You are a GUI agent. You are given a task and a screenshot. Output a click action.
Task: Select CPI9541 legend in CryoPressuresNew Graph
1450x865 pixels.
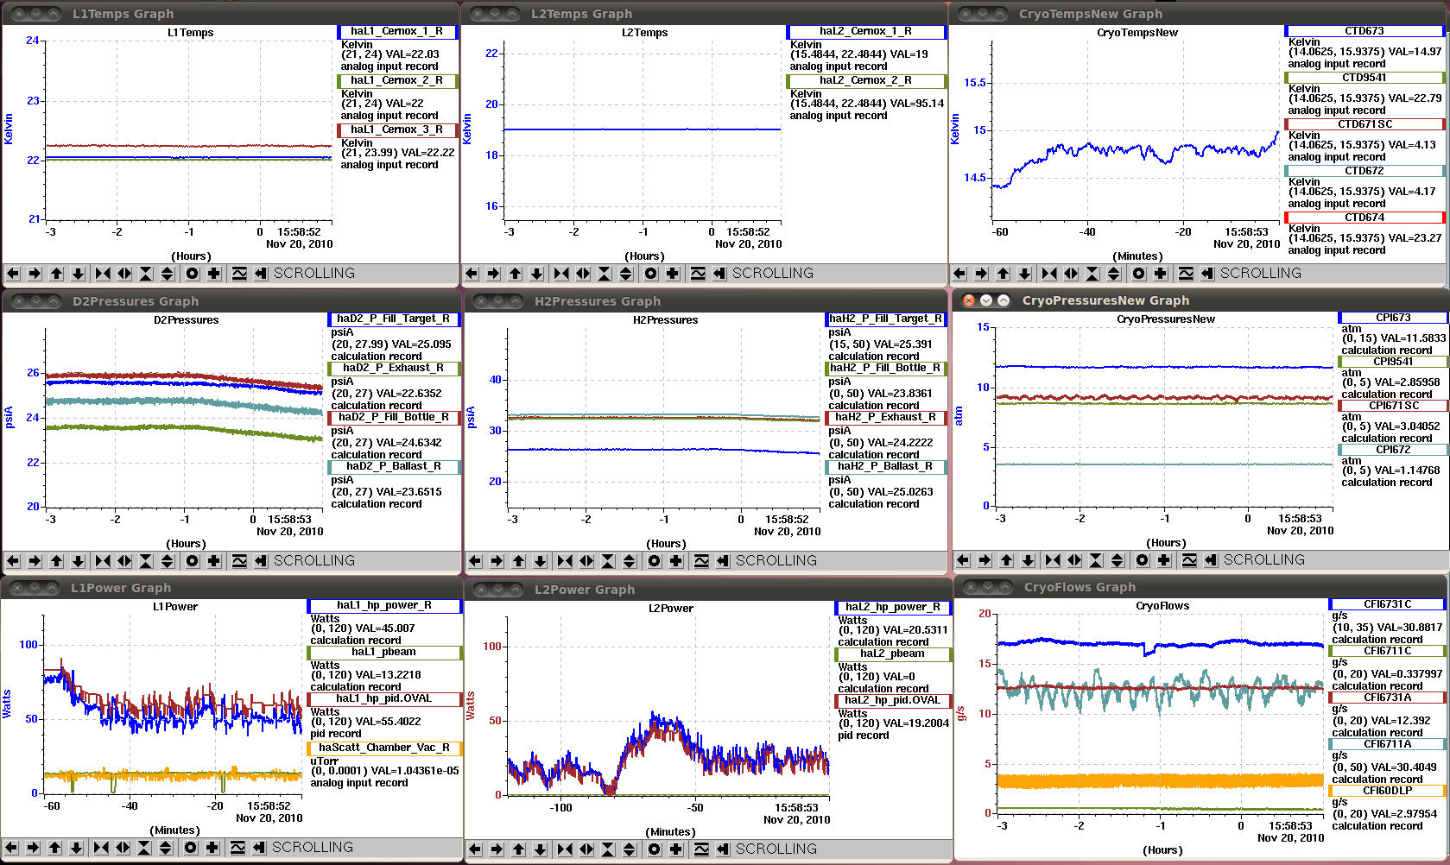(x=1393, y=362)
